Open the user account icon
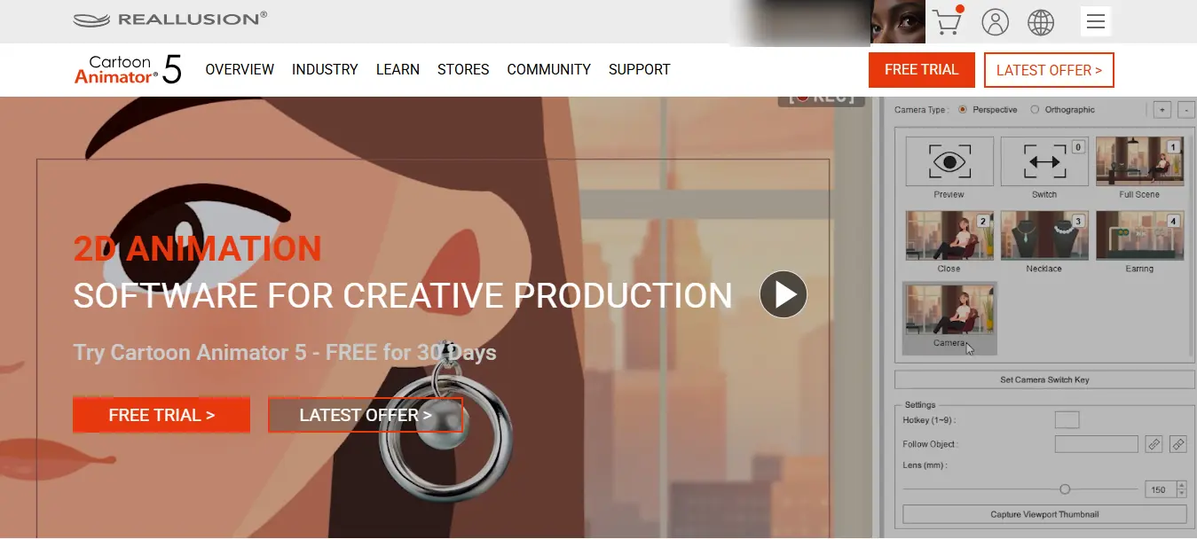 pos(996,22)
